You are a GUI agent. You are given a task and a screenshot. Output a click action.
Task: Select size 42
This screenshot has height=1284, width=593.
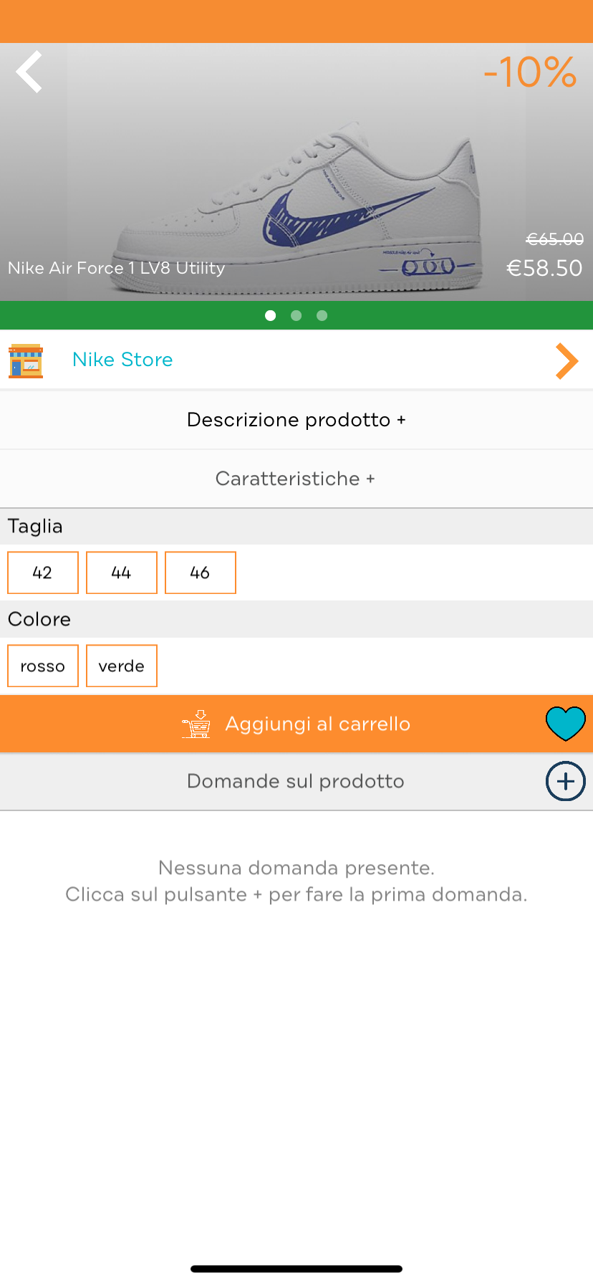(x=43, y=572)
